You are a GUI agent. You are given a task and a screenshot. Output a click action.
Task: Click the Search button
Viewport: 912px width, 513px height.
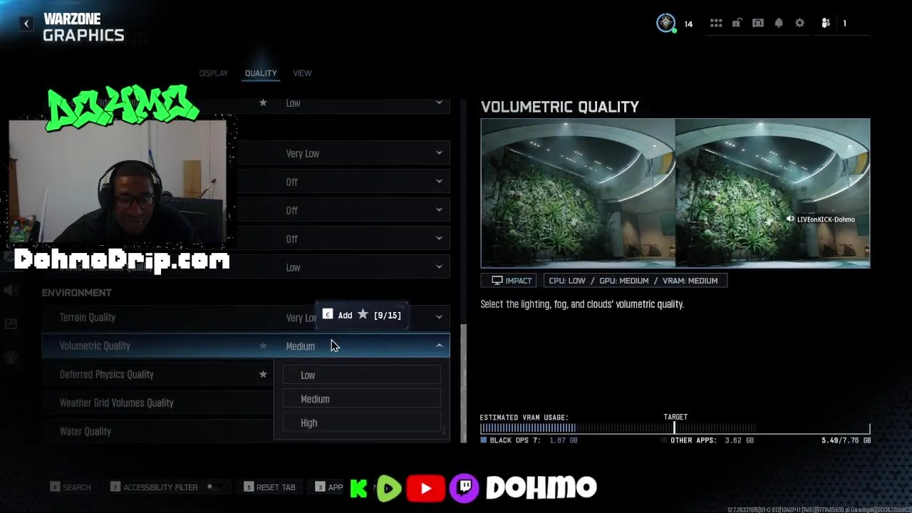[71, 487]
